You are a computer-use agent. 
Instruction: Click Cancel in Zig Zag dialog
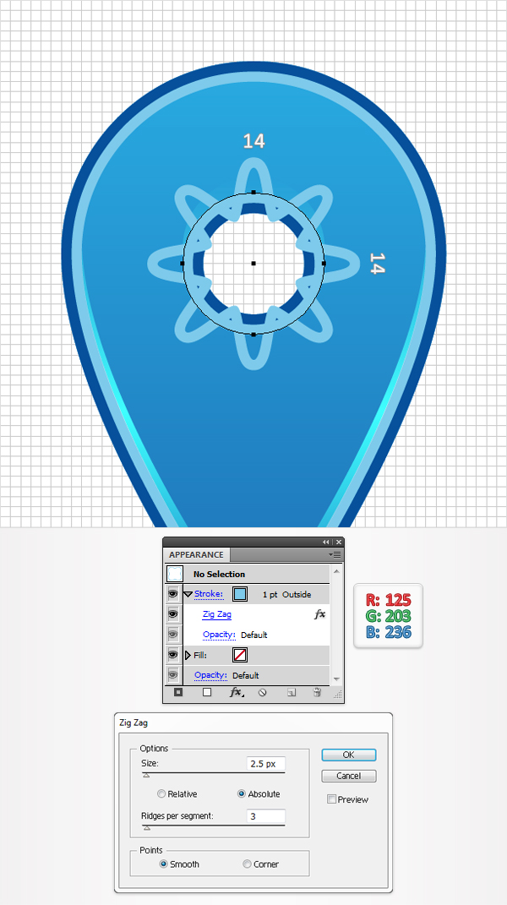349,776
